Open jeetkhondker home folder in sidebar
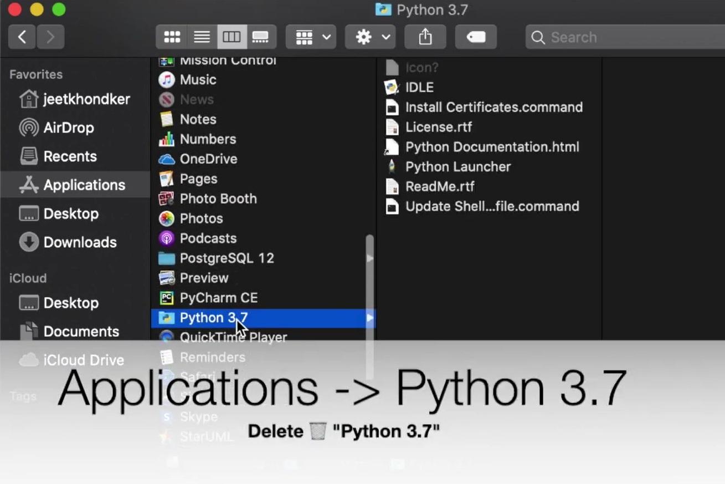725x484 pixels. (75, 99)
